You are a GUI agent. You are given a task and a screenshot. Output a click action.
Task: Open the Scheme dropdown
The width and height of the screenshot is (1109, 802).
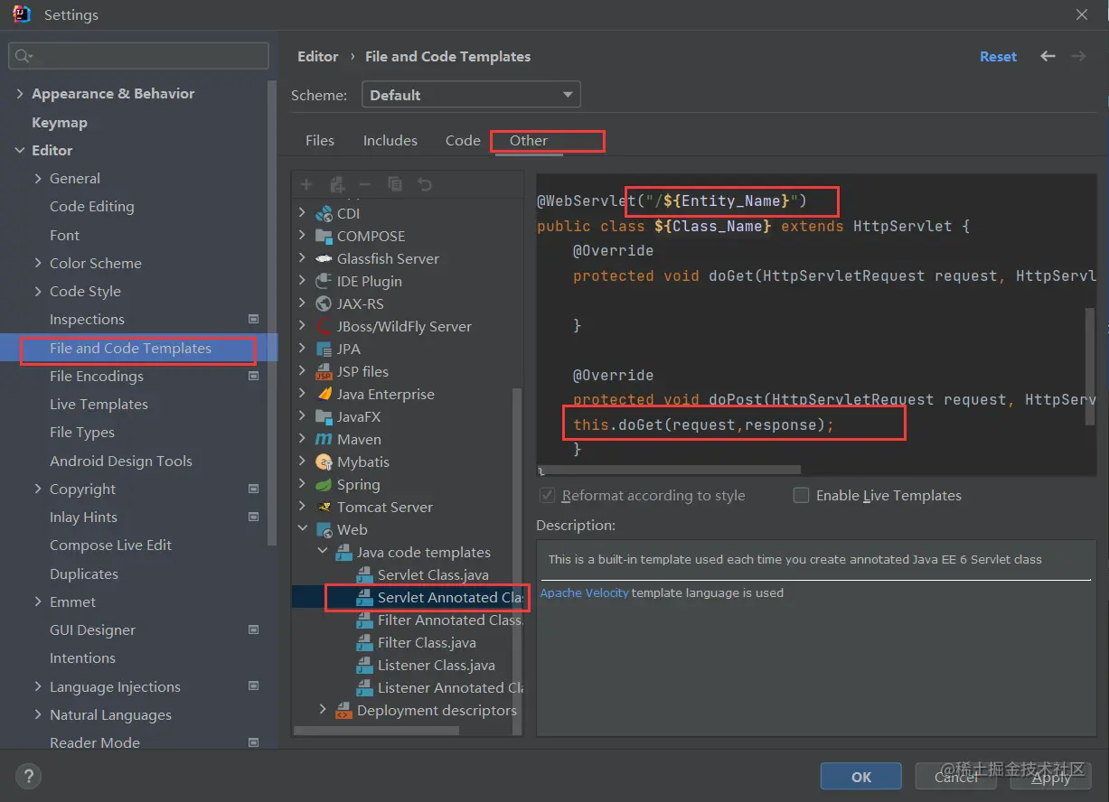(470, 95)
